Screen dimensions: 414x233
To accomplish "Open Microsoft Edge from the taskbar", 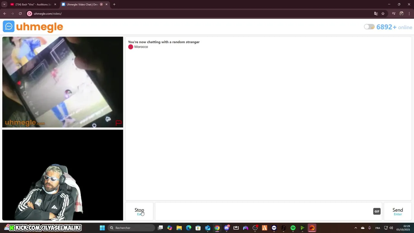I will tap(189, 228).
